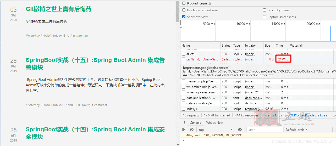Click the 414 kB resources status text
Screen dimensions: 336x146
pos(247,115)
